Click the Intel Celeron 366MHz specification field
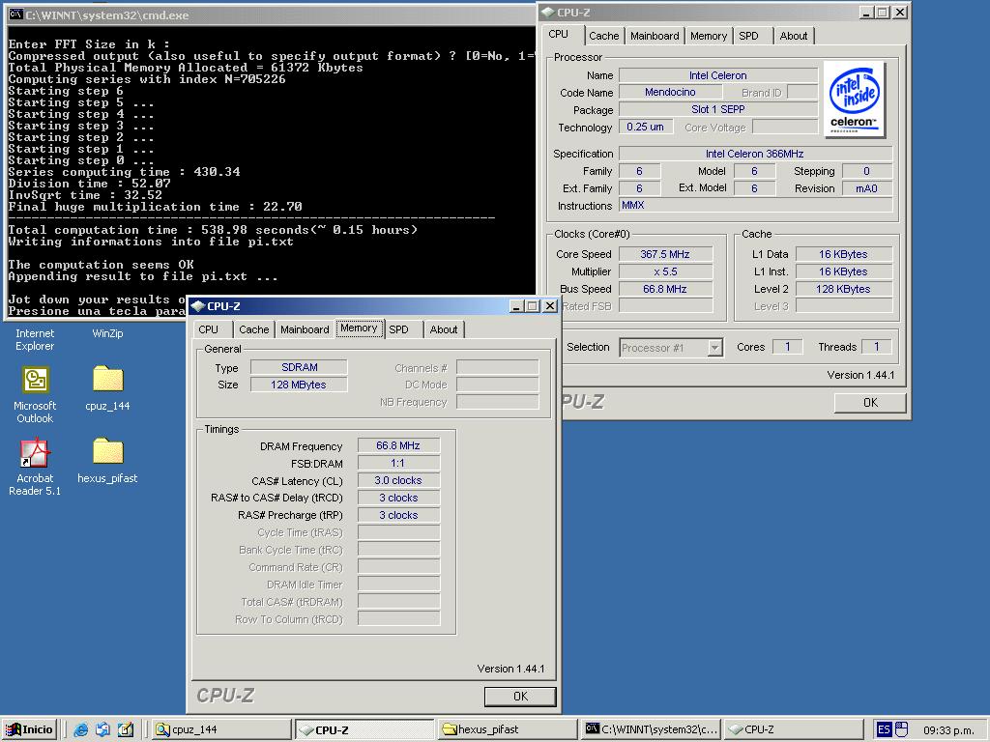 [756, 154]
